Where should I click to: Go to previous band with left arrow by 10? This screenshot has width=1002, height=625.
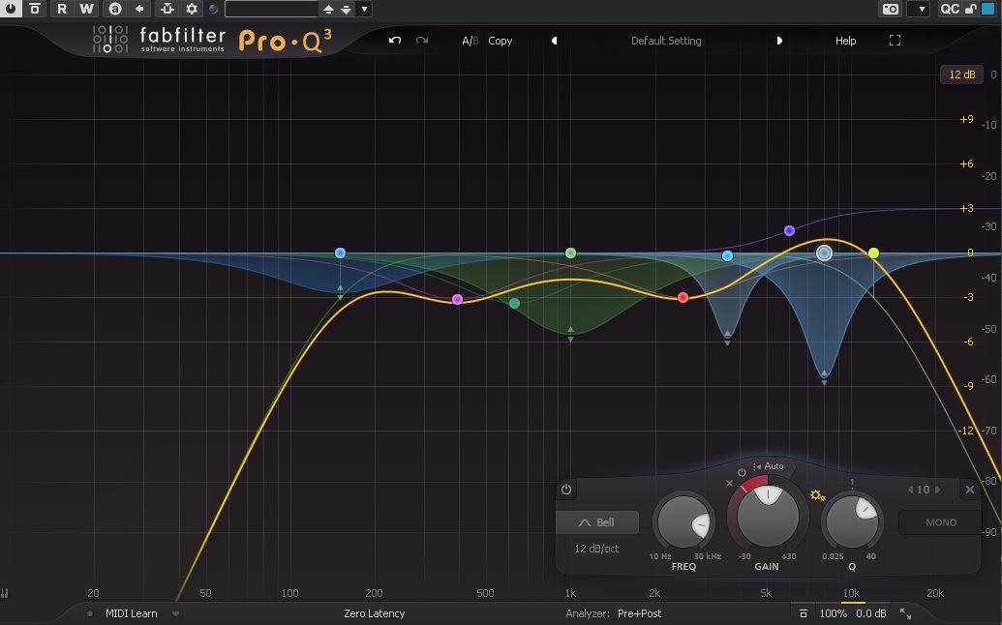pos(911,490)
